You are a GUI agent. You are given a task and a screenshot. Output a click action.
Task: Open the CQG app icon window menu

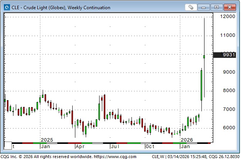[6, 7]
